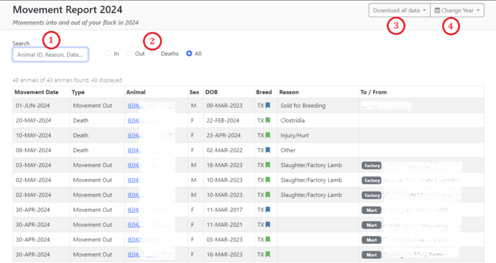
Task: Click the Factory badge in the 03-MAY-2024 row
Action: click(372, 166)
